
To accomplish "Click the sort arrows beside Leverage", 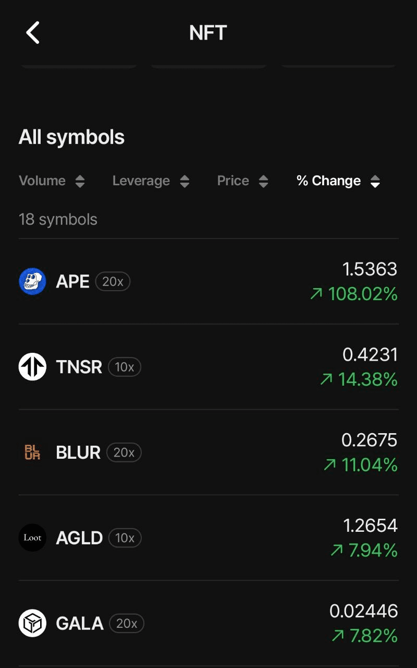I will 185,181.
